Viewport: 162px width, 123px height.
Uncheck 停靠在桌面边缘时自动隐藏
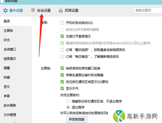coord(62,75)
